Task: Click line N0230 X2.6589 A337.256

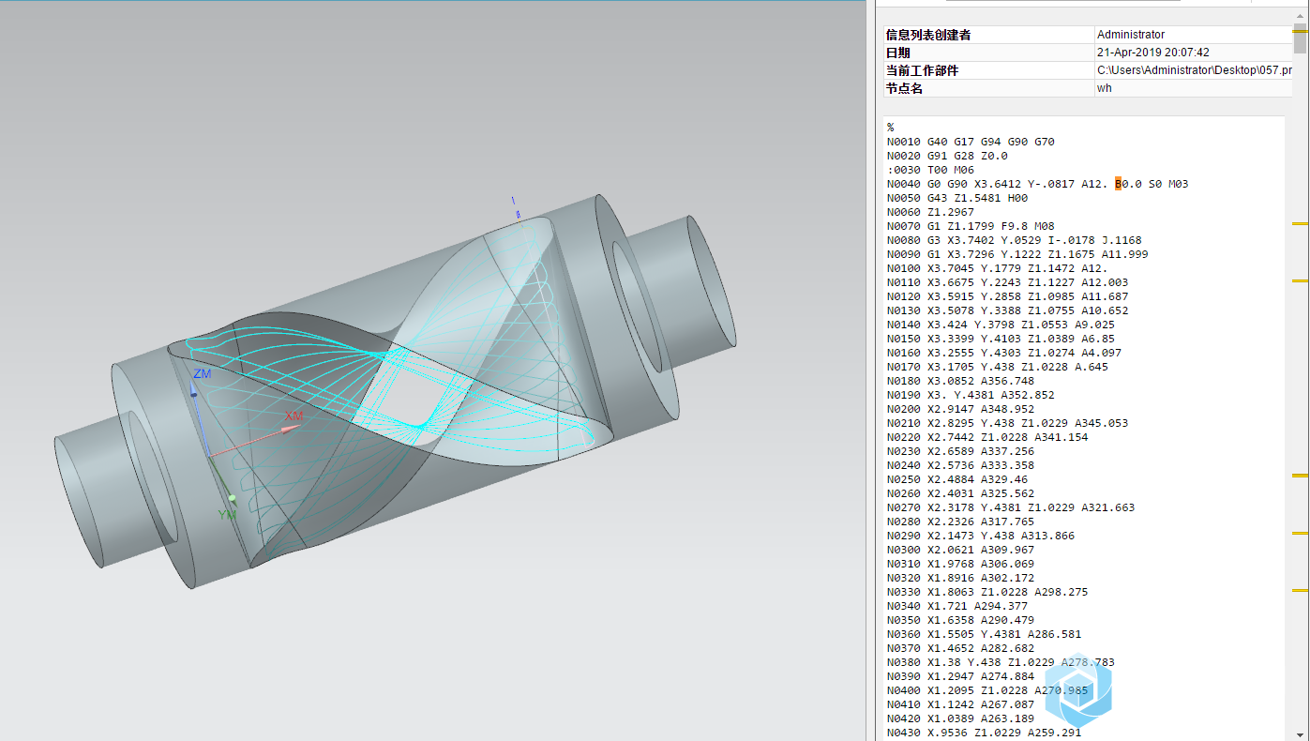Action: [x=961, y=451]
